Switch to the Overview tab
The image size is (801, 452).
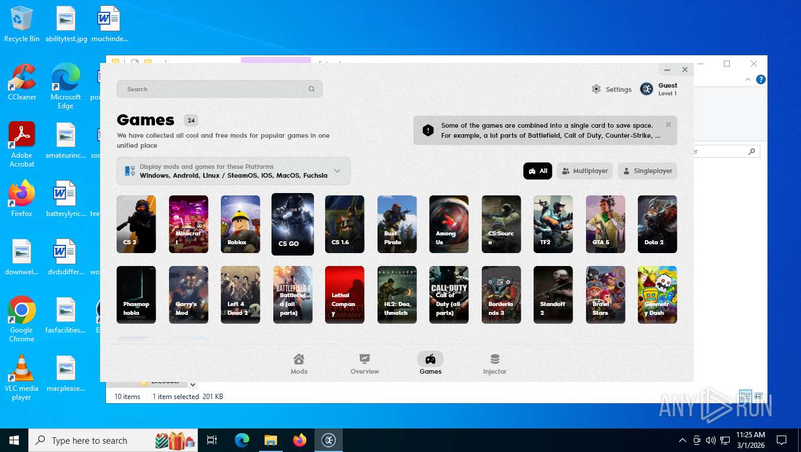pos(365,364)
